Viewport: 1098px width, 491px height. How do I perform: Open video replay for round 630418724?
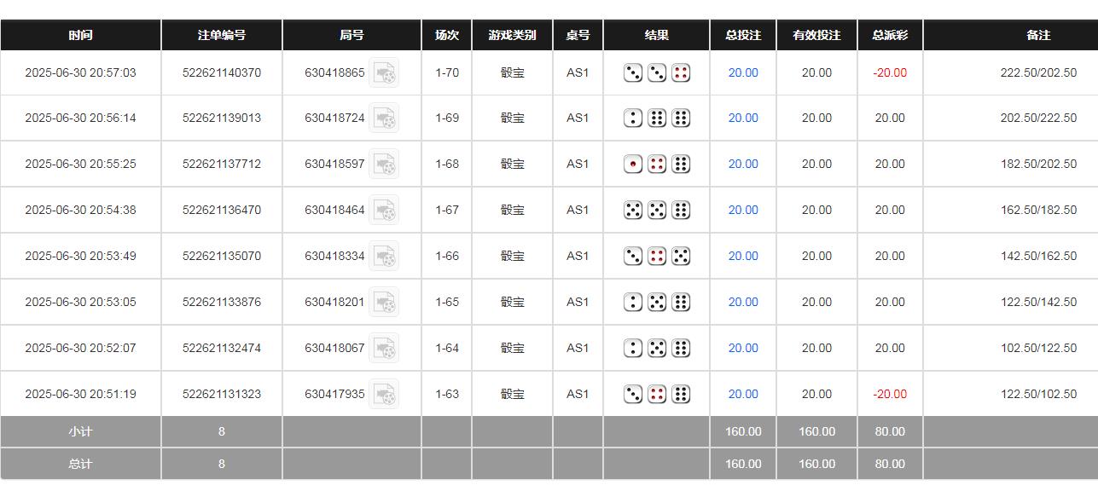384,118
